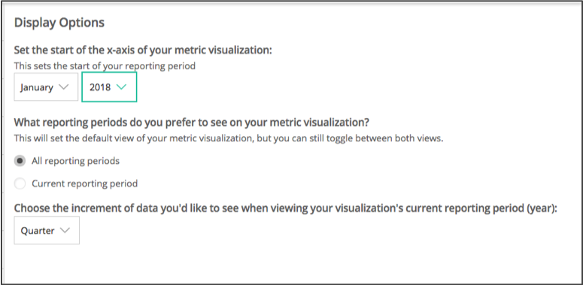Select the Current reporting period radio button
The image size is (583, 285).
click(x=20, y=183)
